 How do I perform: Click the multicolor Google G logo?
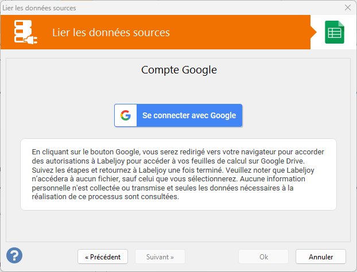(x=126, y=115)
